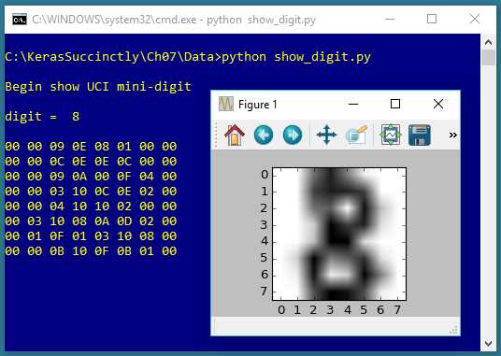This screenshot has width=501, height=356.
Task: Click the hex row '00 00 0C 0E 0E 0C 00 00'
Action: (x=91, y=162)
